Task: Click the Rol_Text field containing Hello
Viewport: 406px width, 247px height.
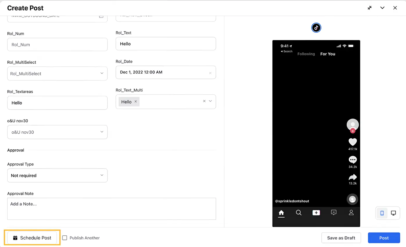Action: (166, 44)
